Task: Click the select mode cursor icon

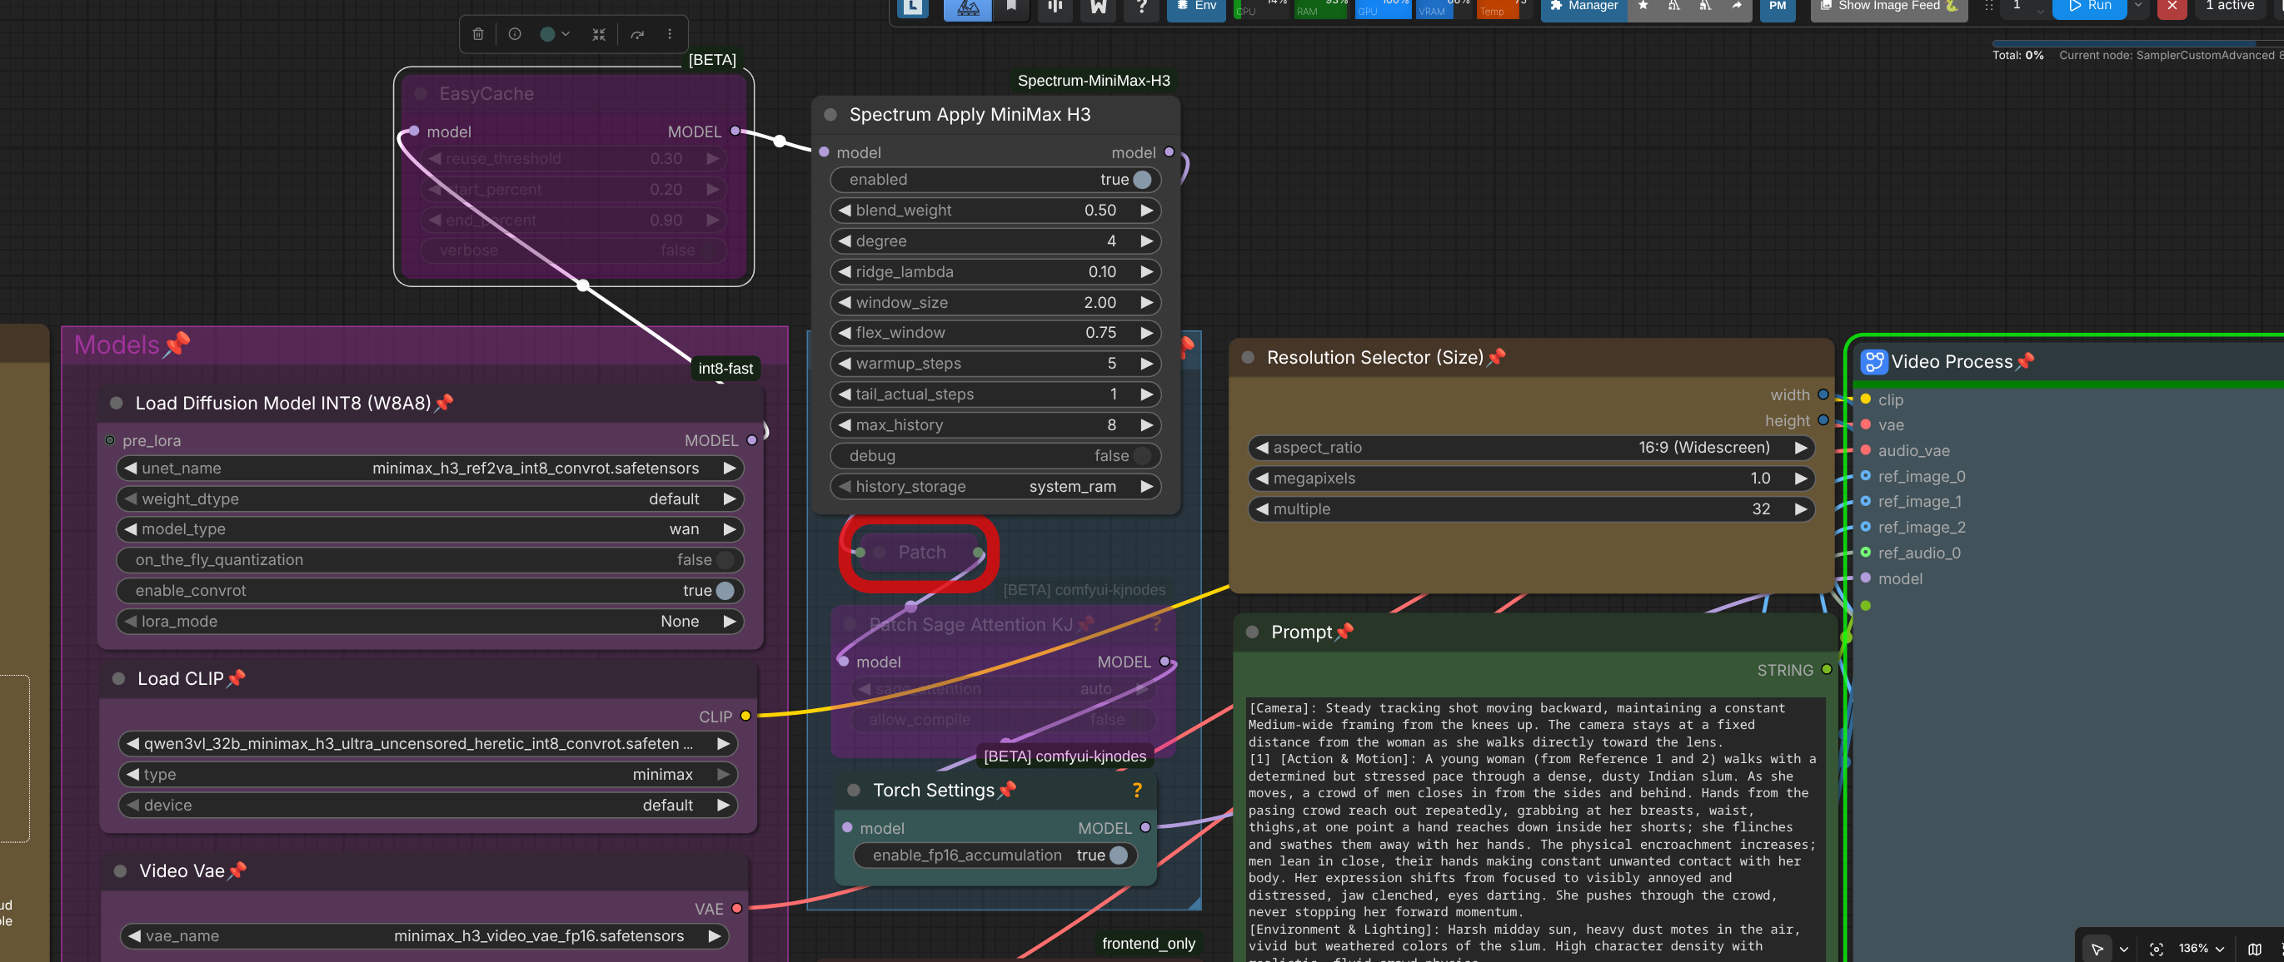Action: tap(2097, 949)
